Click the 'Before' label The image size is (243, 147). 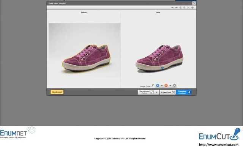(84, 13)
